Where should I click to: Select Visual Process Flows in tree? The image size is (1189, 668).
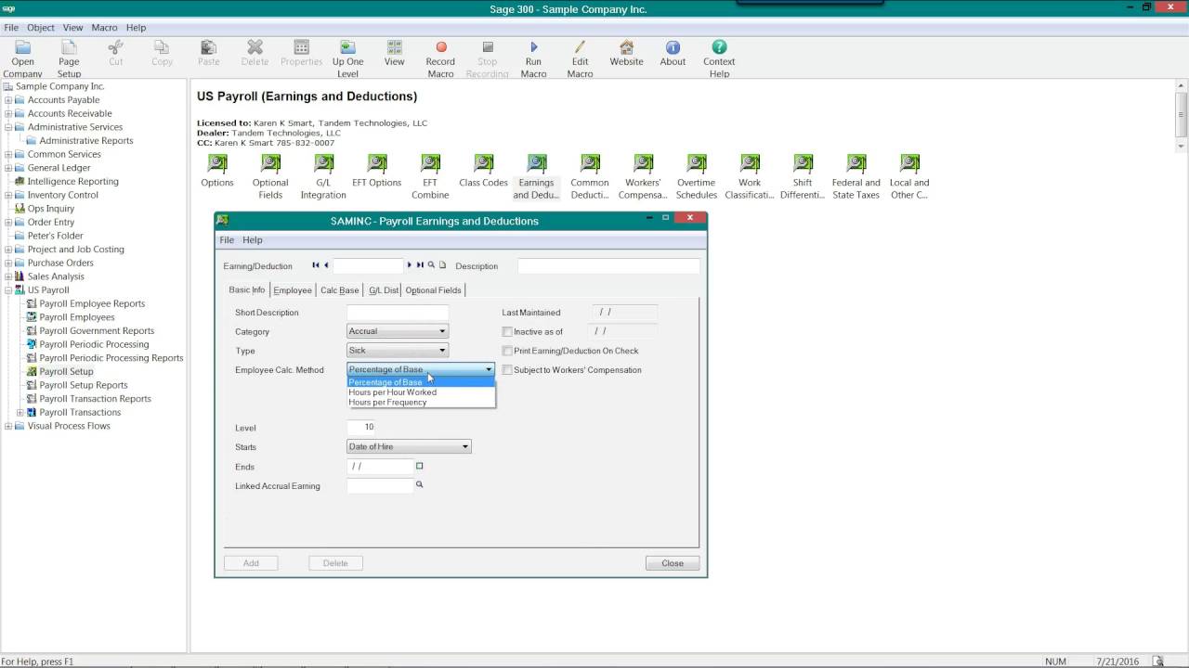point(69,426)
